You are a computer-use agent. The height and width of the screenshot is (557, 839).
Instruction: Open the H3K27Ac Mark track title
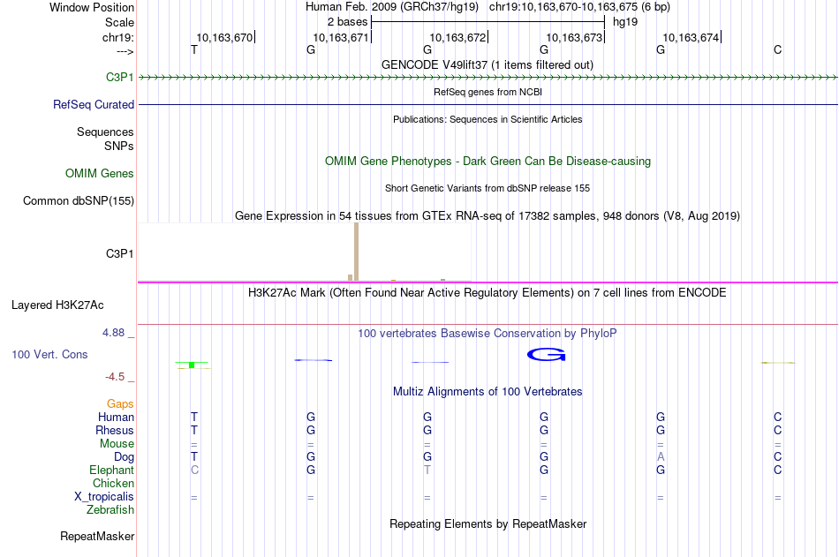(x=488, y=293)
